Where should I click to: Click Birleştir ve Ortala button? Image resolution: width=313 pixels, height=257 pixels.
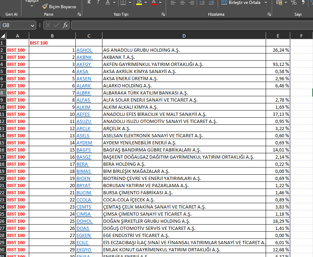tap(241, 2)
